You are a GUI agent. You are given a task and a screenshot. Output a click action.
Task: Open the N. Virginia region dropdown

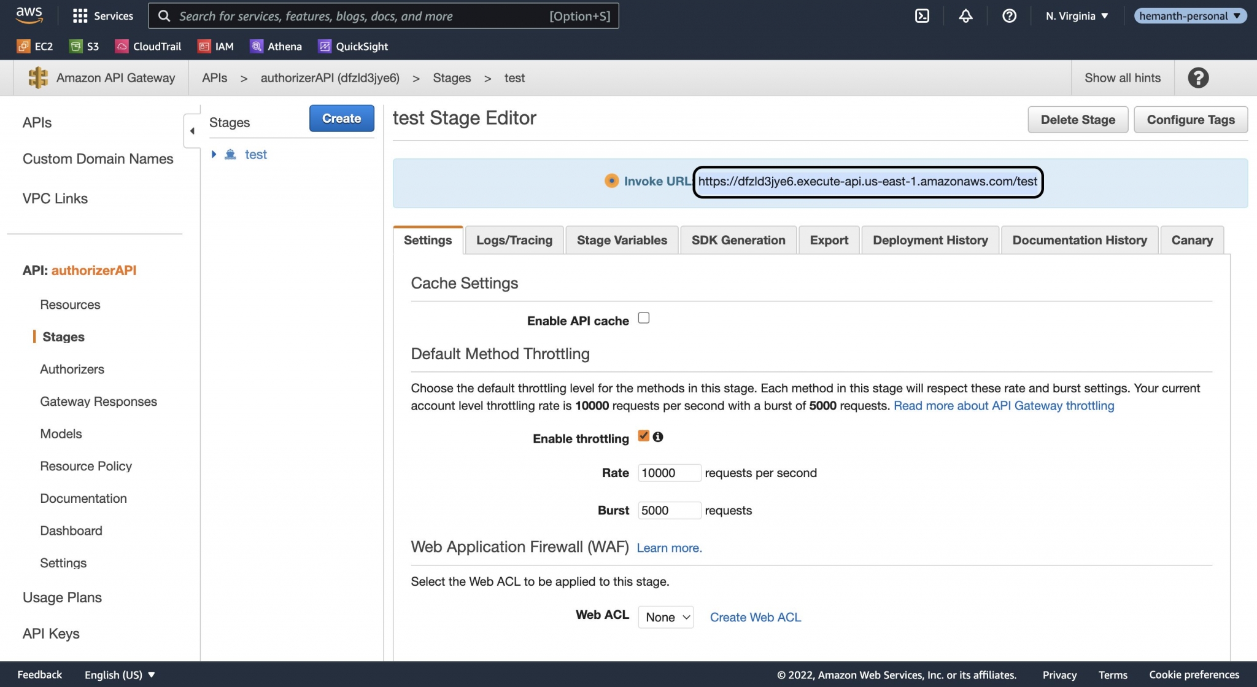(x=1075, y=16)
